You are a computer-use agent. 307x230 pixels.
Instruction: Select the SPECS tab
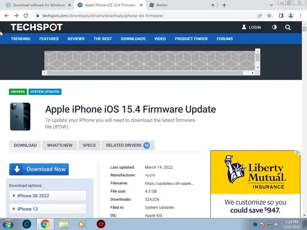click(89, 145)
